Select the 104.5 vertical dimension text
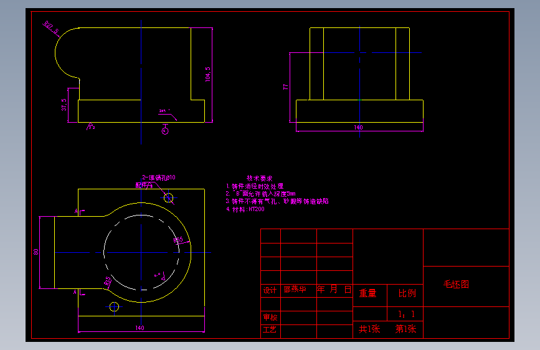This screenshot has width=540, height=350. pyautogui.click(x=207, y=74)
